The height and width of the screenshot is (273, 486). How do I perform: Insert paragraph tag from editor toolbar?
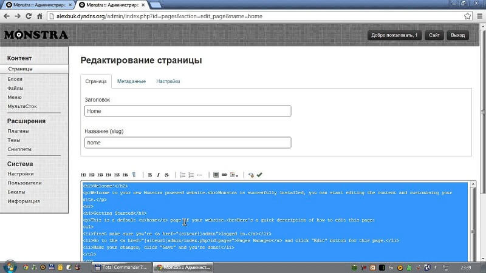(134, 175)
